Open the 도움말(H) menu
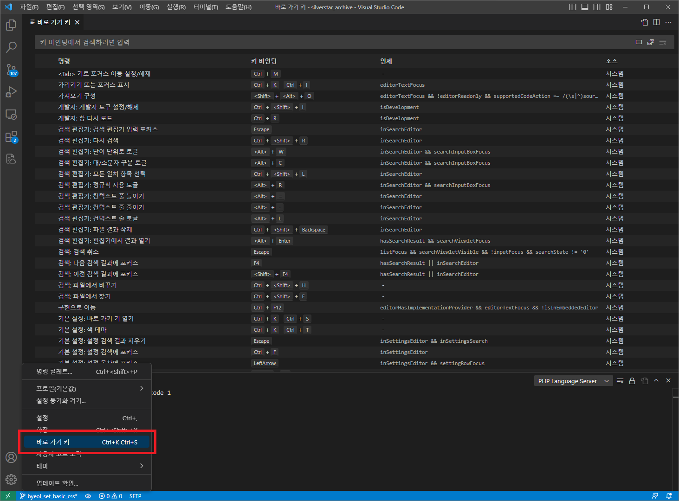The height and width of the screenshot is (501, 679). click(x=239, y=7)
